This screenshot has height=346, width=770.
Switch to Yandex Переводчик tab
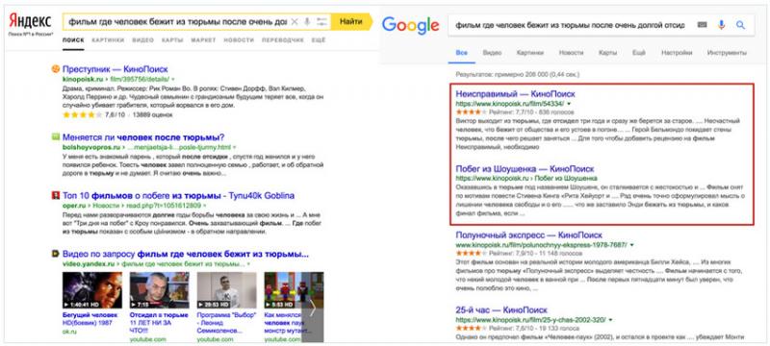283,40
